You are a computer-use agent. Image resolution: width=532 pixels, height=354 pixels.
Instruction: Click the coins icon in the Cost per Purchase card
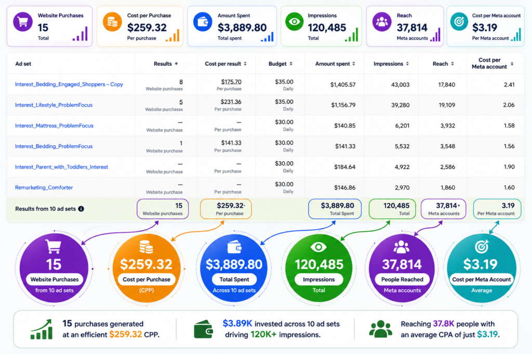[x=112, y=22]
